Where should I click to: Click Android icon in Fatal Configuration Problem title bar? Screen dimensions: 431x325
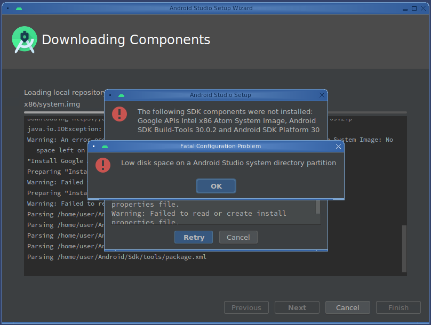click(x=105, y=147)
